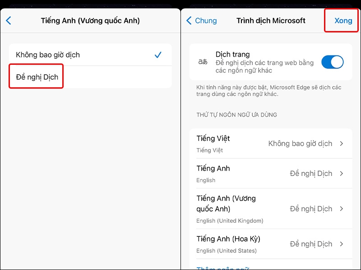Select the Đề nghị Dịch option
The image size is (361, 270).
[36, 76]
